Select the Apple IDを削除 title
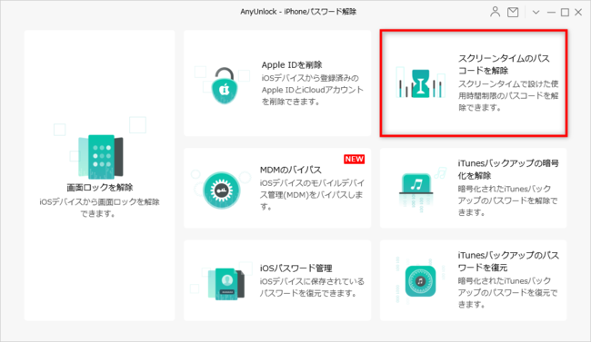The image size is (591, 342). [292, 64]
